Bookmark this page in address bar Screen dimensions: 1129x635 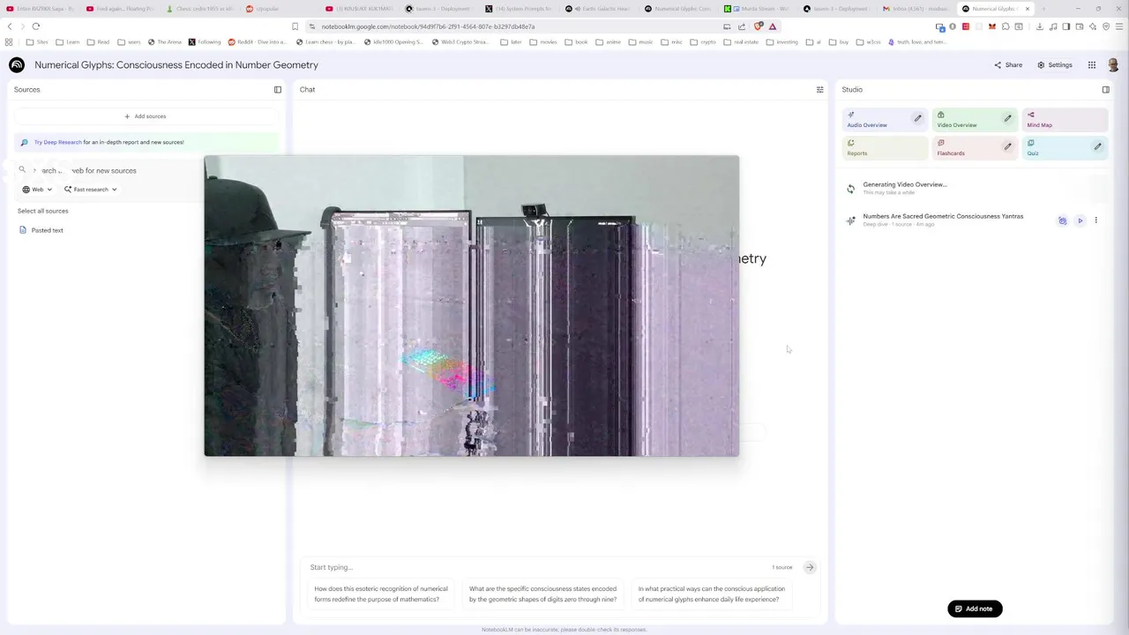pyautogui.click(x=295, y=26)
